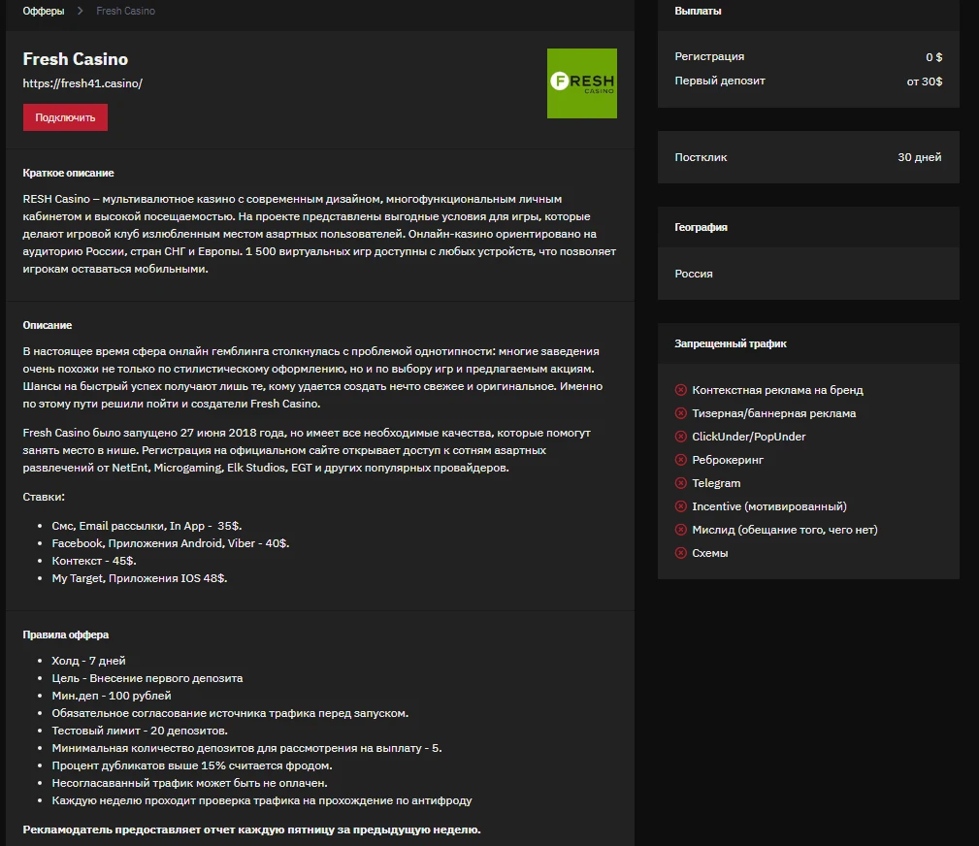Click the Тизерная/баннерная реклама text
The image size is (979, 846).
point(773,412)
